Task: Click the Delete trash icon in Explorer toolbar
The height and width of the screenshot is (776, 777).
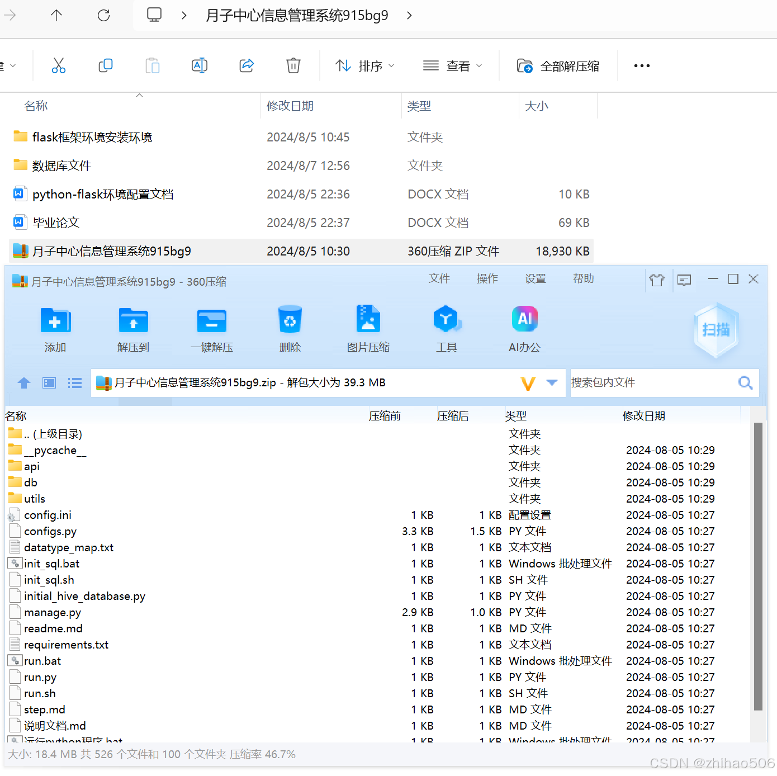Action: click(293, 65)
